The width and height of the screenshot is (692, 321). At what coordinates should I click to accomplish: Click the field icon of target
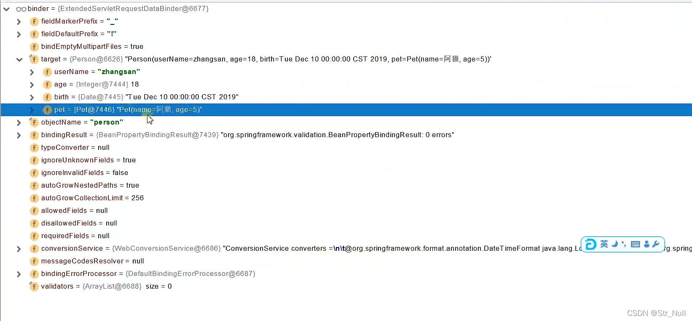pyautogui.click(x=34, y=59)
